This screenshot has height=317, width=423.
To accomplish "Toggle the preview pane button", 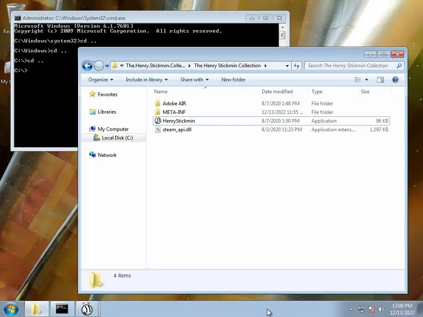I will coord(380,80).
